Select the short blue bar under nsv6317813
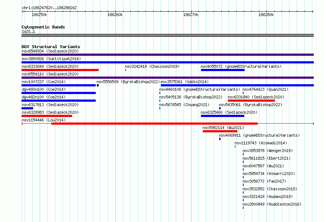Viewport: 324px width, 222px height. (x=27, y=108)
